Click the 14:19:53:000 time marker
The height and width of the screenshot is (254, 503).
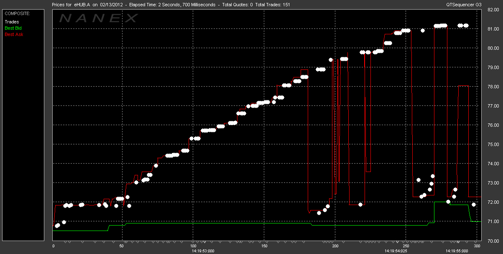point(203,251)
